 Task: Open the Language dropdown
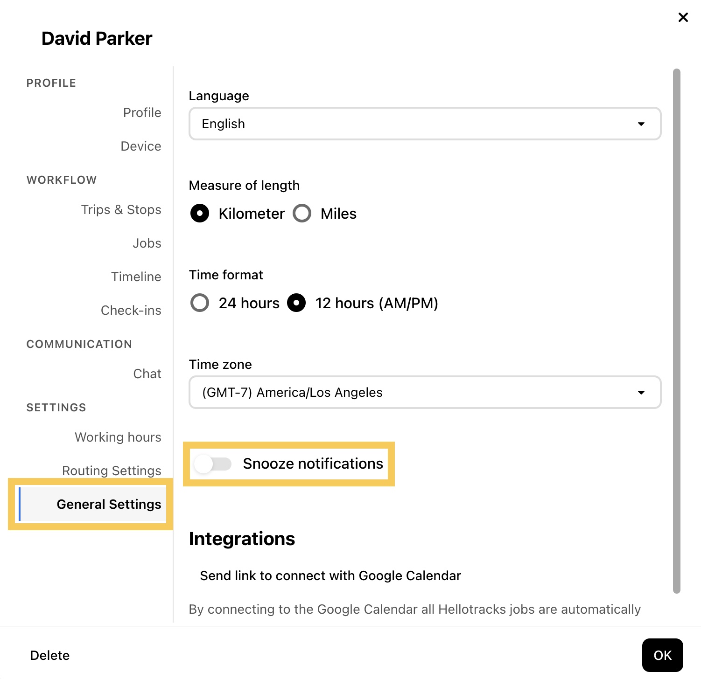pyautogui.click(x=425, y=124)
